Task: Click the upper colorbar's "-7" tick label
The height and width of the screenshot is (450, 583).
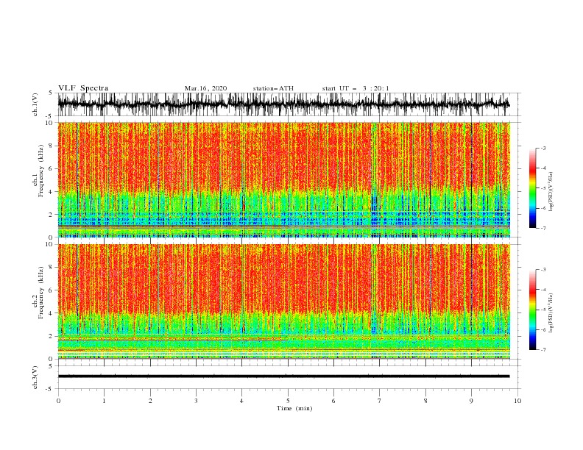Action: [x=543, y=228]
